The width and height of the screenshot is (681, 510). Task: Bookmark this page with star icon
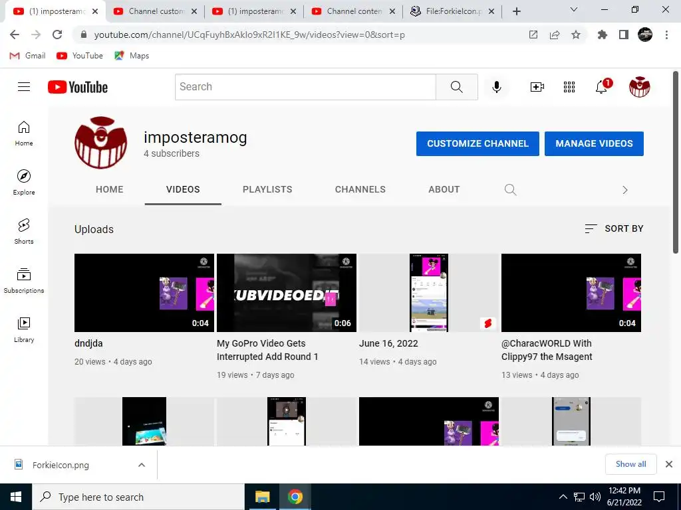pyautogui.click(x=575, y=35)
